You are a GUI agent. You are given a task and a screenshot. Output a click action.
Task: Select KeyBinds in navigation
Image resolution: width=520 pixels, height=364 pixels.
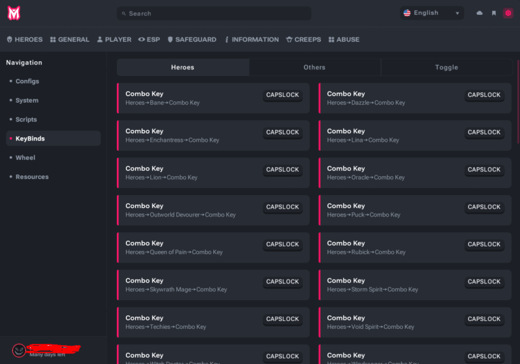53,138
